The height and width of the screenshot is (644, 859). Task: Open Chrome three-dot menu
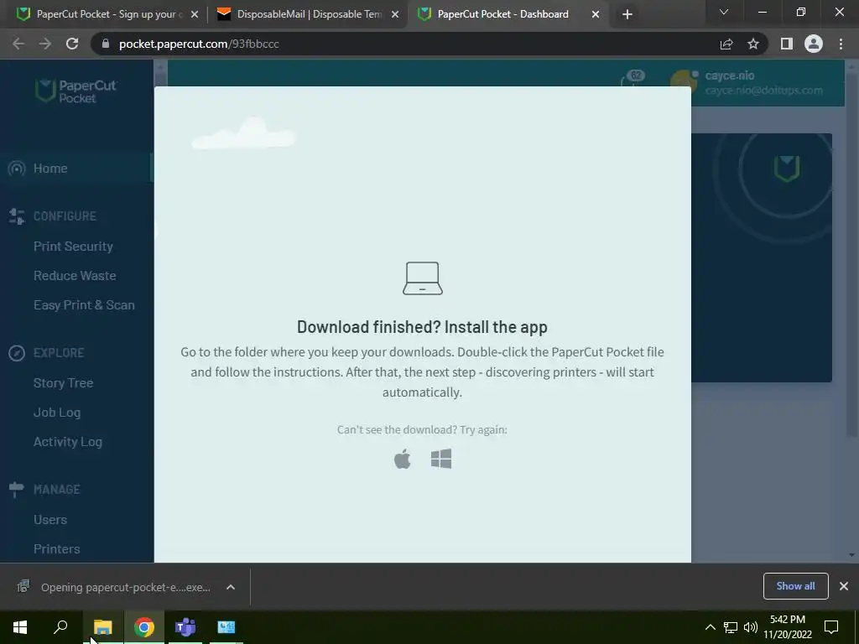[841, 44]
